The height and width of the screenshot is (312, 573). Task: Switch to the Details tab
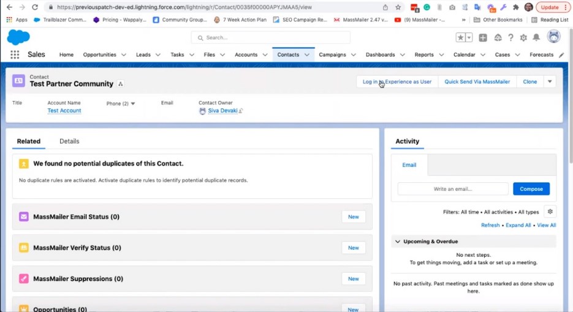point(69,141)
